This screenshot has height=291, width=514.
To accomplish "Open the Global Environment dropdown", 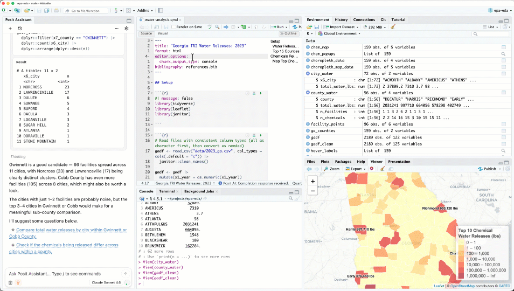I will [x=339, y=34].
